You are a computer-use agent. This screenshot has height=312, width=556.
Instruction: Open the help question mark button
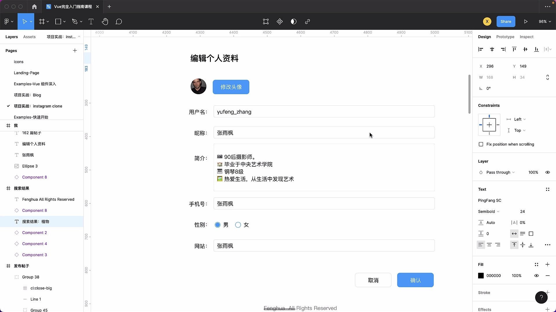[541, 298]
